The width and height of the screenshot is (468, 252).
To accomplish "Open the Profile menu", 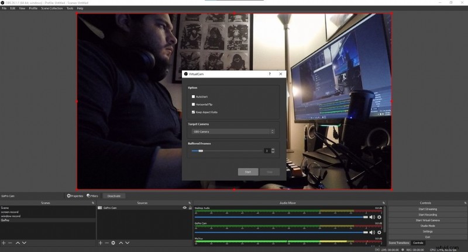I will point(33,8).
